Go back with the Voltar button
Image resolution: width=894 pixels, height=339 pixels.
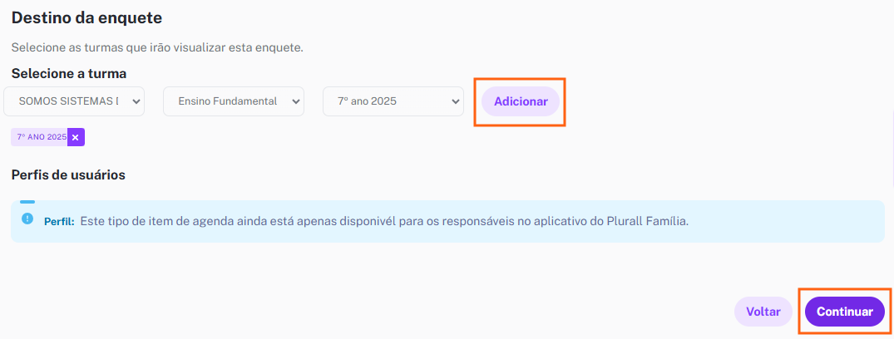pos(763,312)
